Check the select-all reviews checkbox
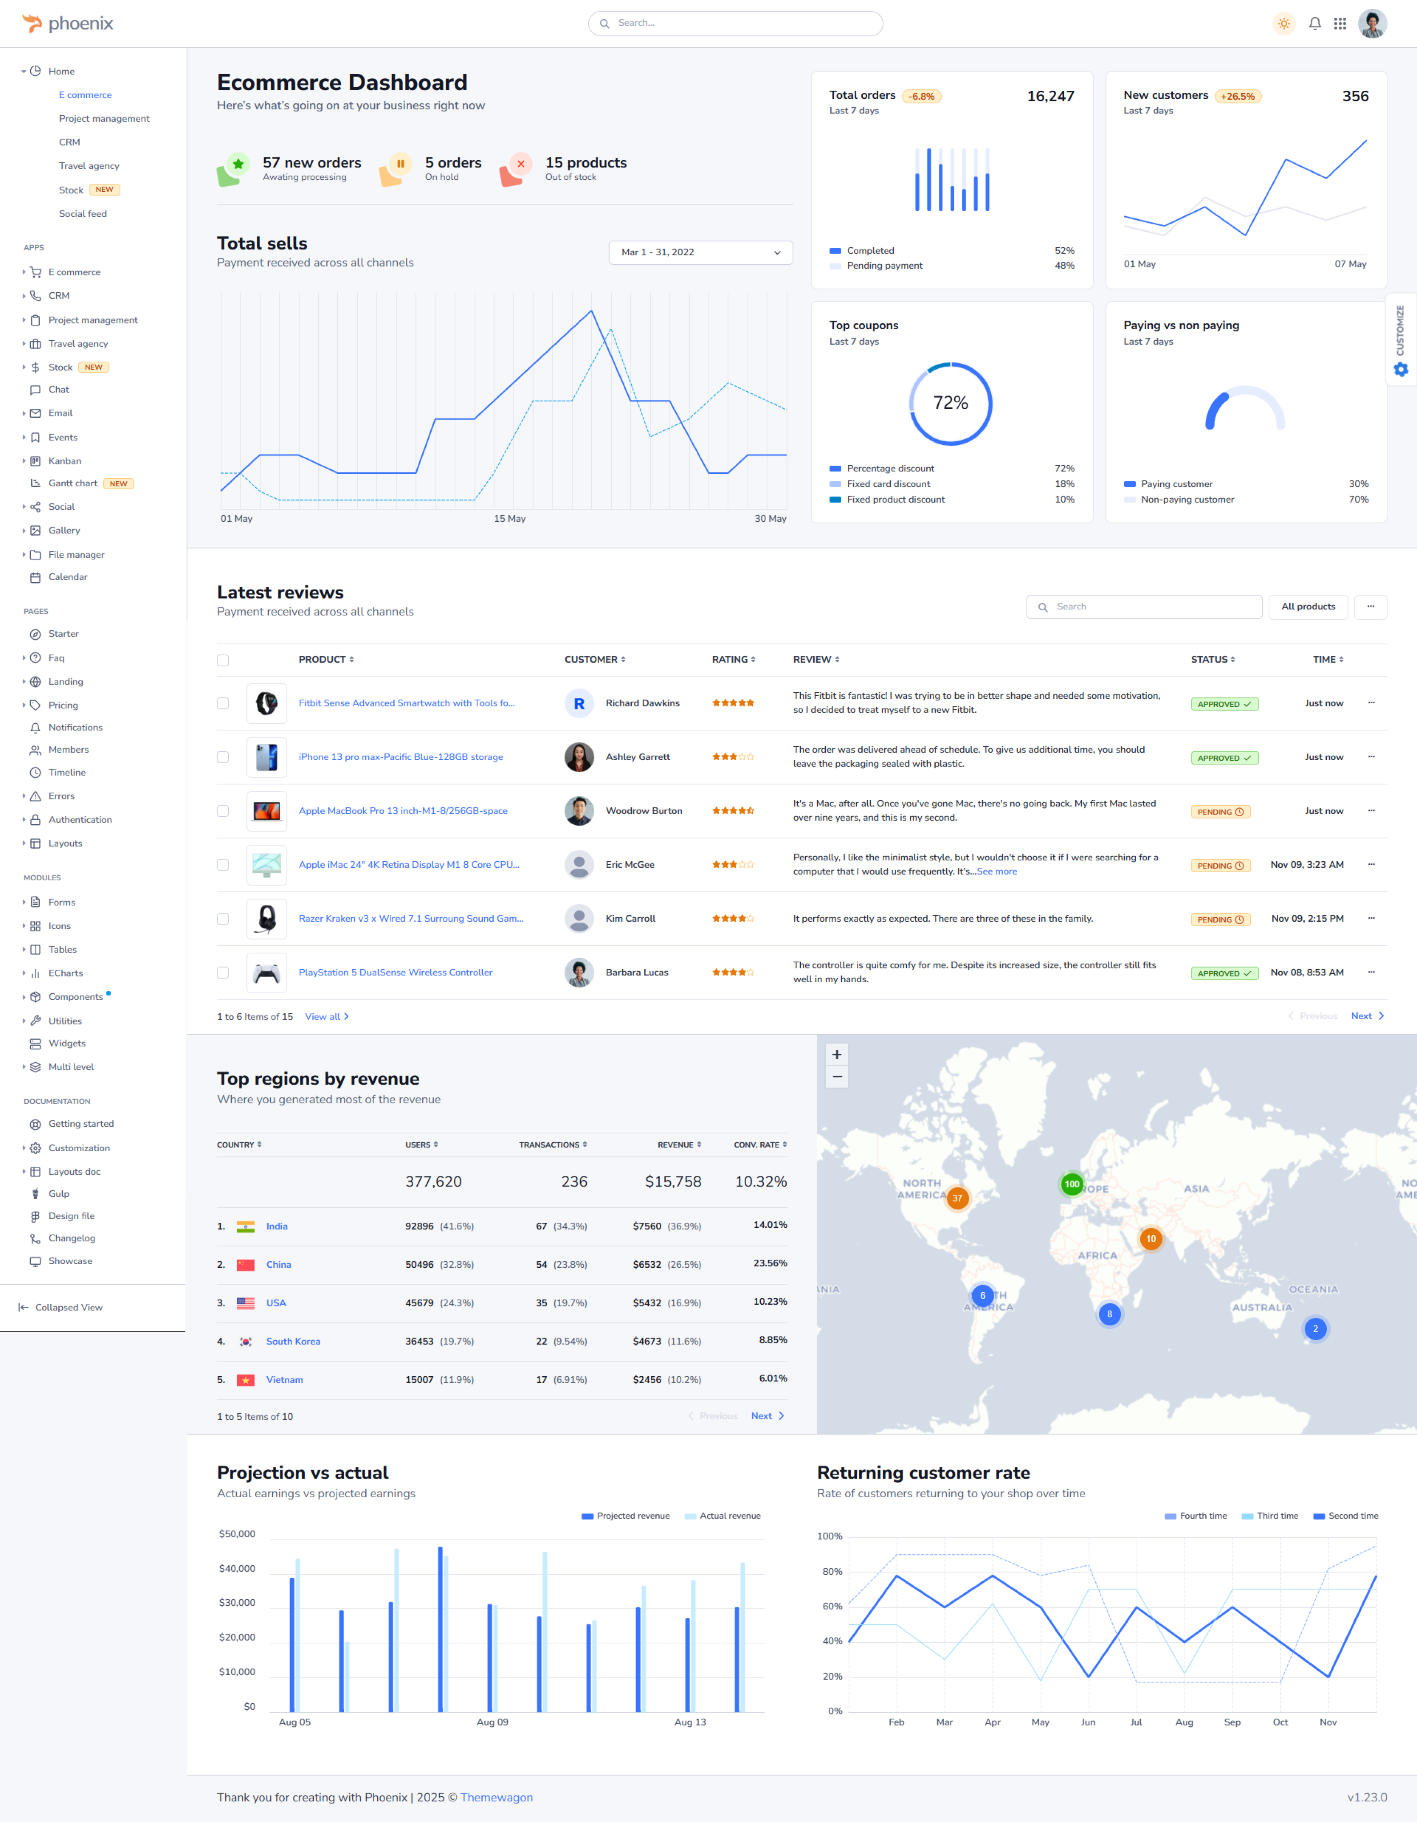The height and width of the screenshot is (1822, 1417). coord(223,660)
